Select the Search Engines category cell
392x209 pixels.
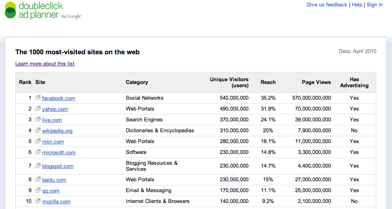point(144,119)
